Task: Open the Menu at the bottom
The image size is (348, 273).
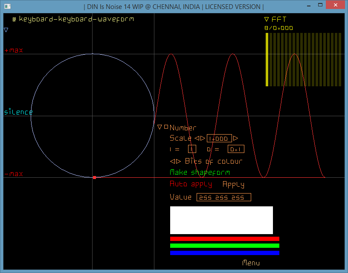Action: coord(251,263)
